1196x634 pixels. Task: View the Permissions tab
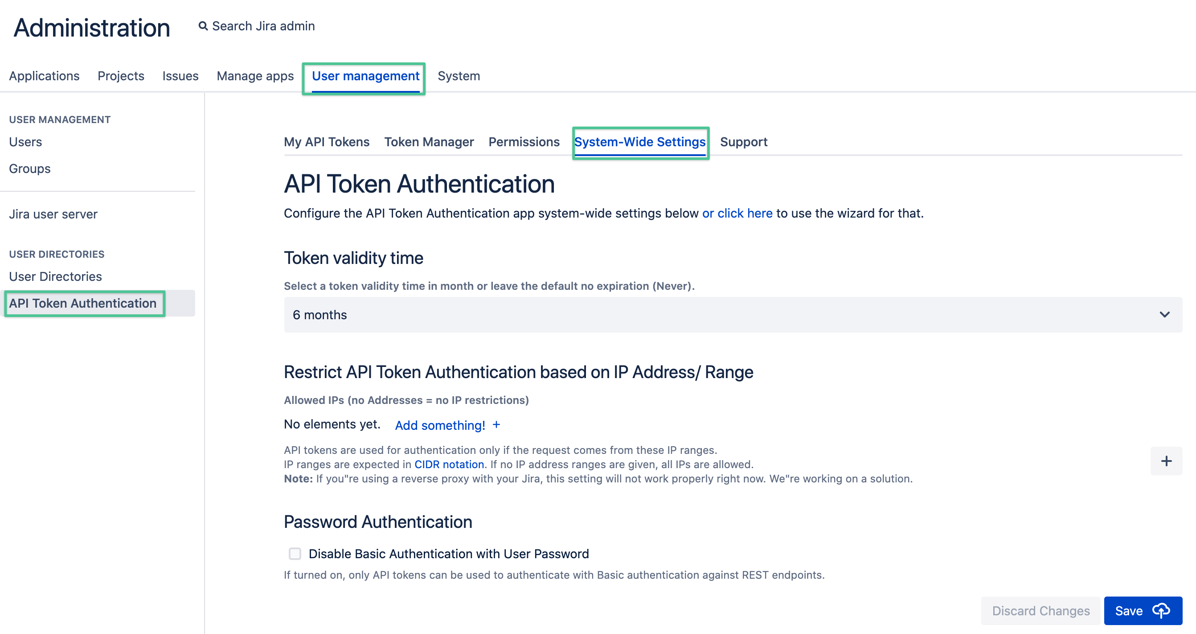[x=524, y=142]
